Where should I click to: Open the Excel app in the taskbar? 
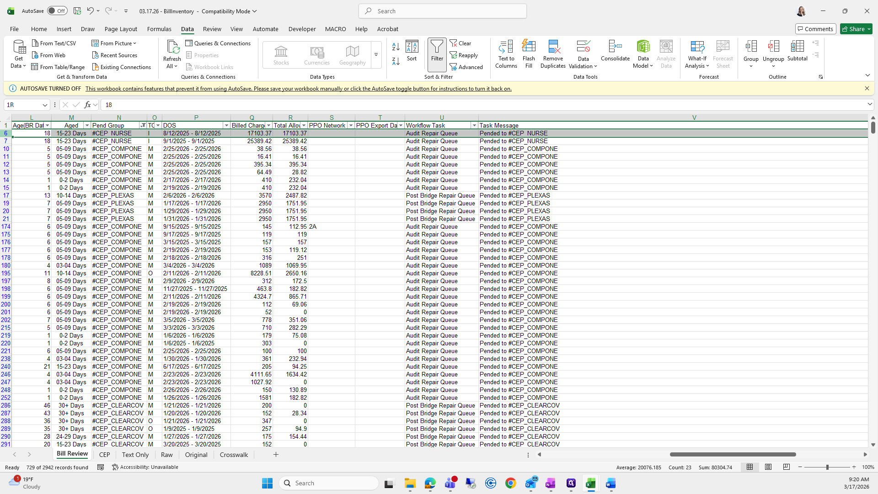pyautogui.click(x=590, y=483)
